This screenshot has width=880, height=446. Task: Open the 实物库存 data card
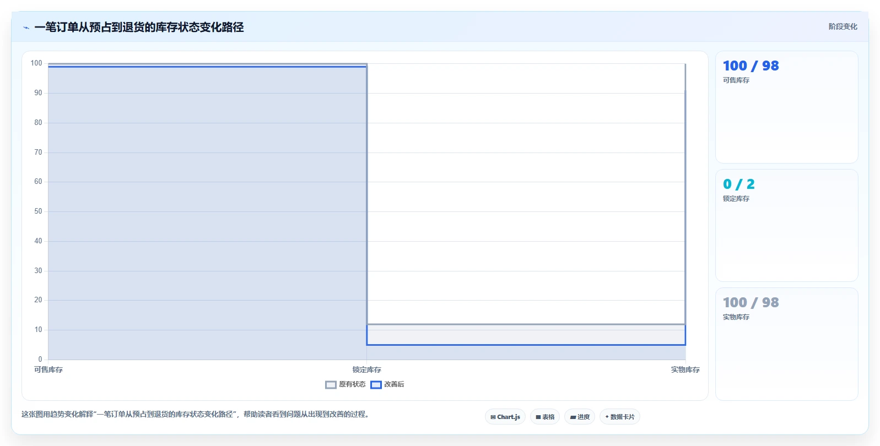click(x=786, y=344)
